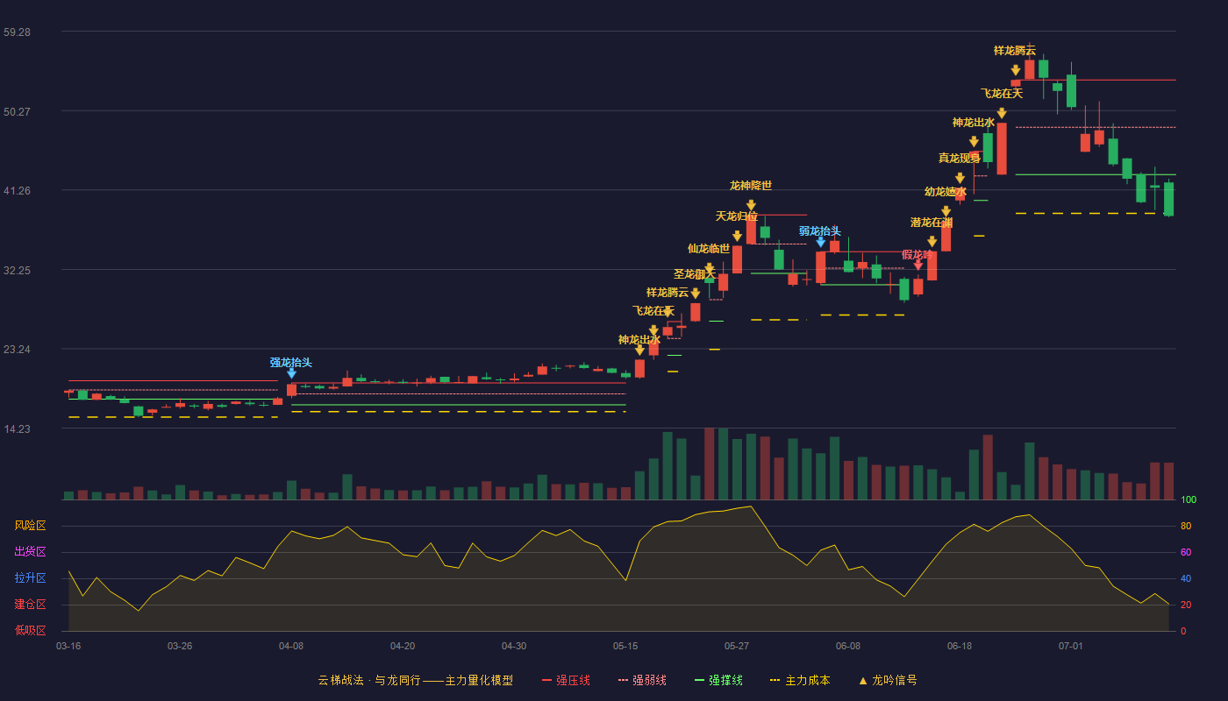Screen dimensions: 1228x701
Task: Click the 低吸区 zone label
Action: [x=30, y=630]
